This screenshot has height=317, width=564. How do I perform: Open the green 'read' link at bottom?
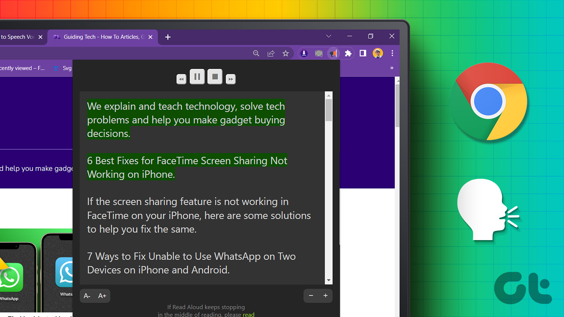(x=249, y=314)
